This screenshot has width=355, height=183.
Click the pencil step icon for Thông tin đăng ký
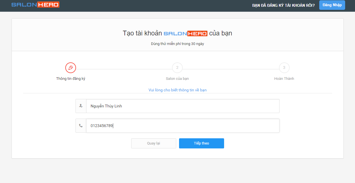[71, 68]
